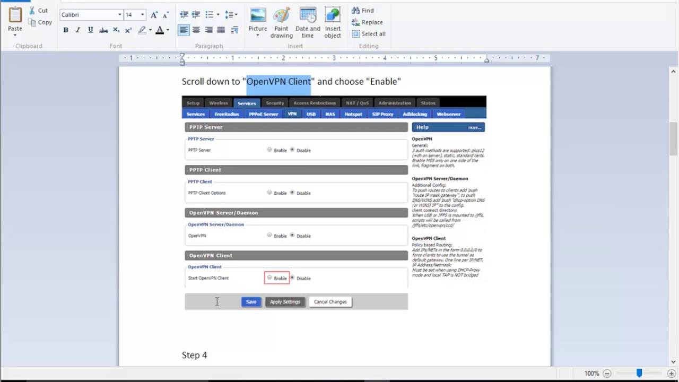Align text left
The height and width of the screenshot is (382, 679).
184,30
